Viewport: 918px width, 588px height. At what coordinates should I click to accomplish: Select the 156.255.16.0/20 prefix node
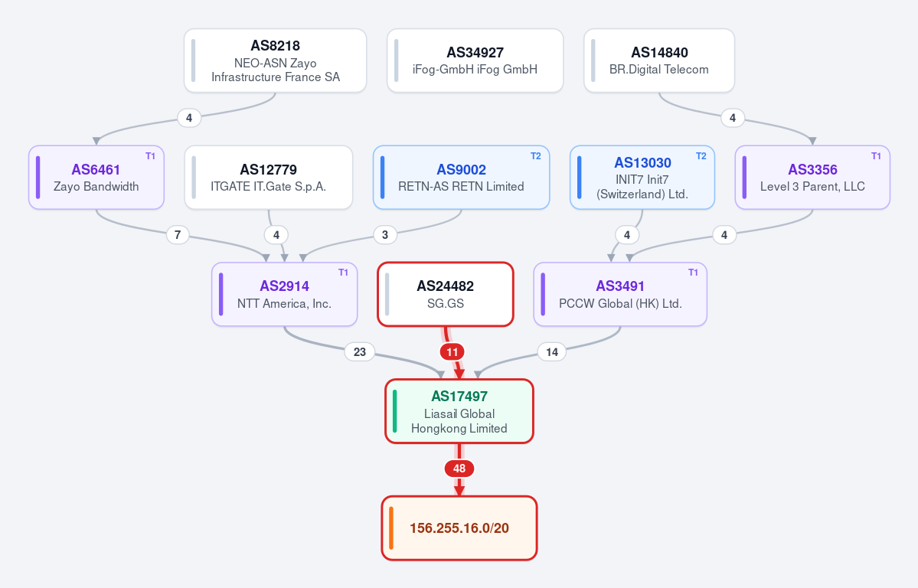coord(459,528)
